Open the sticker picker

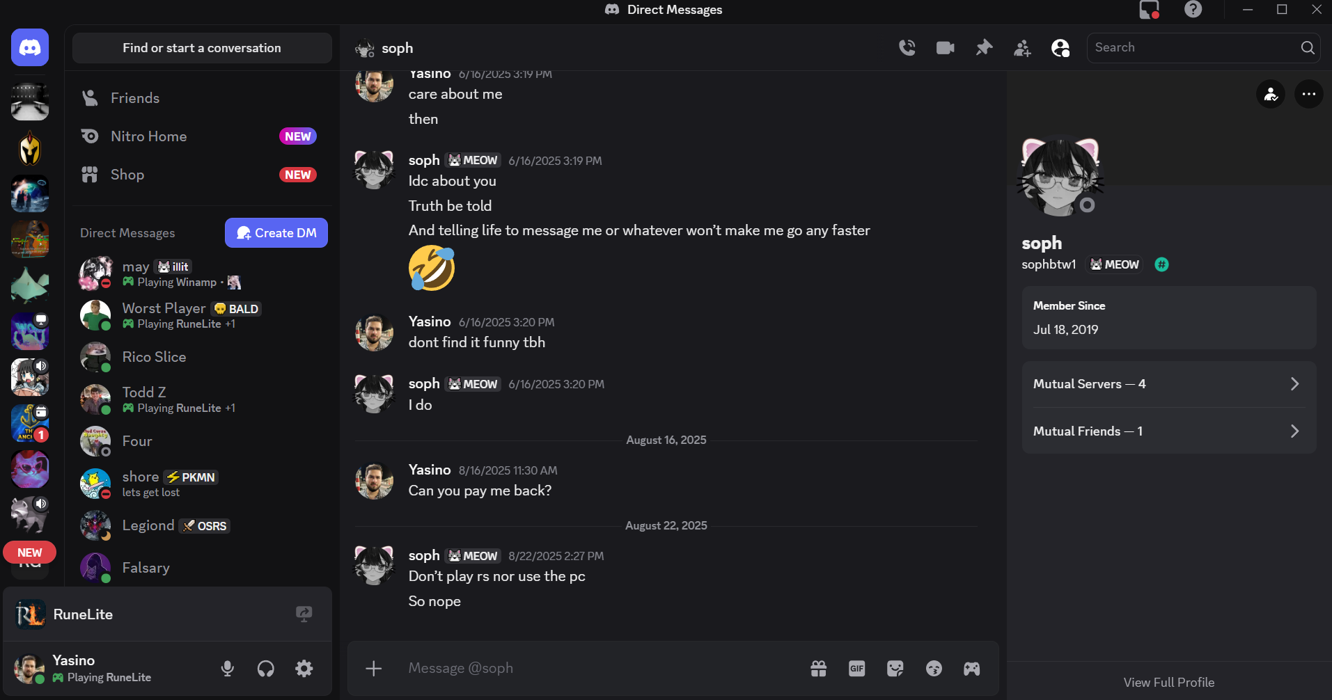point(895,669)
